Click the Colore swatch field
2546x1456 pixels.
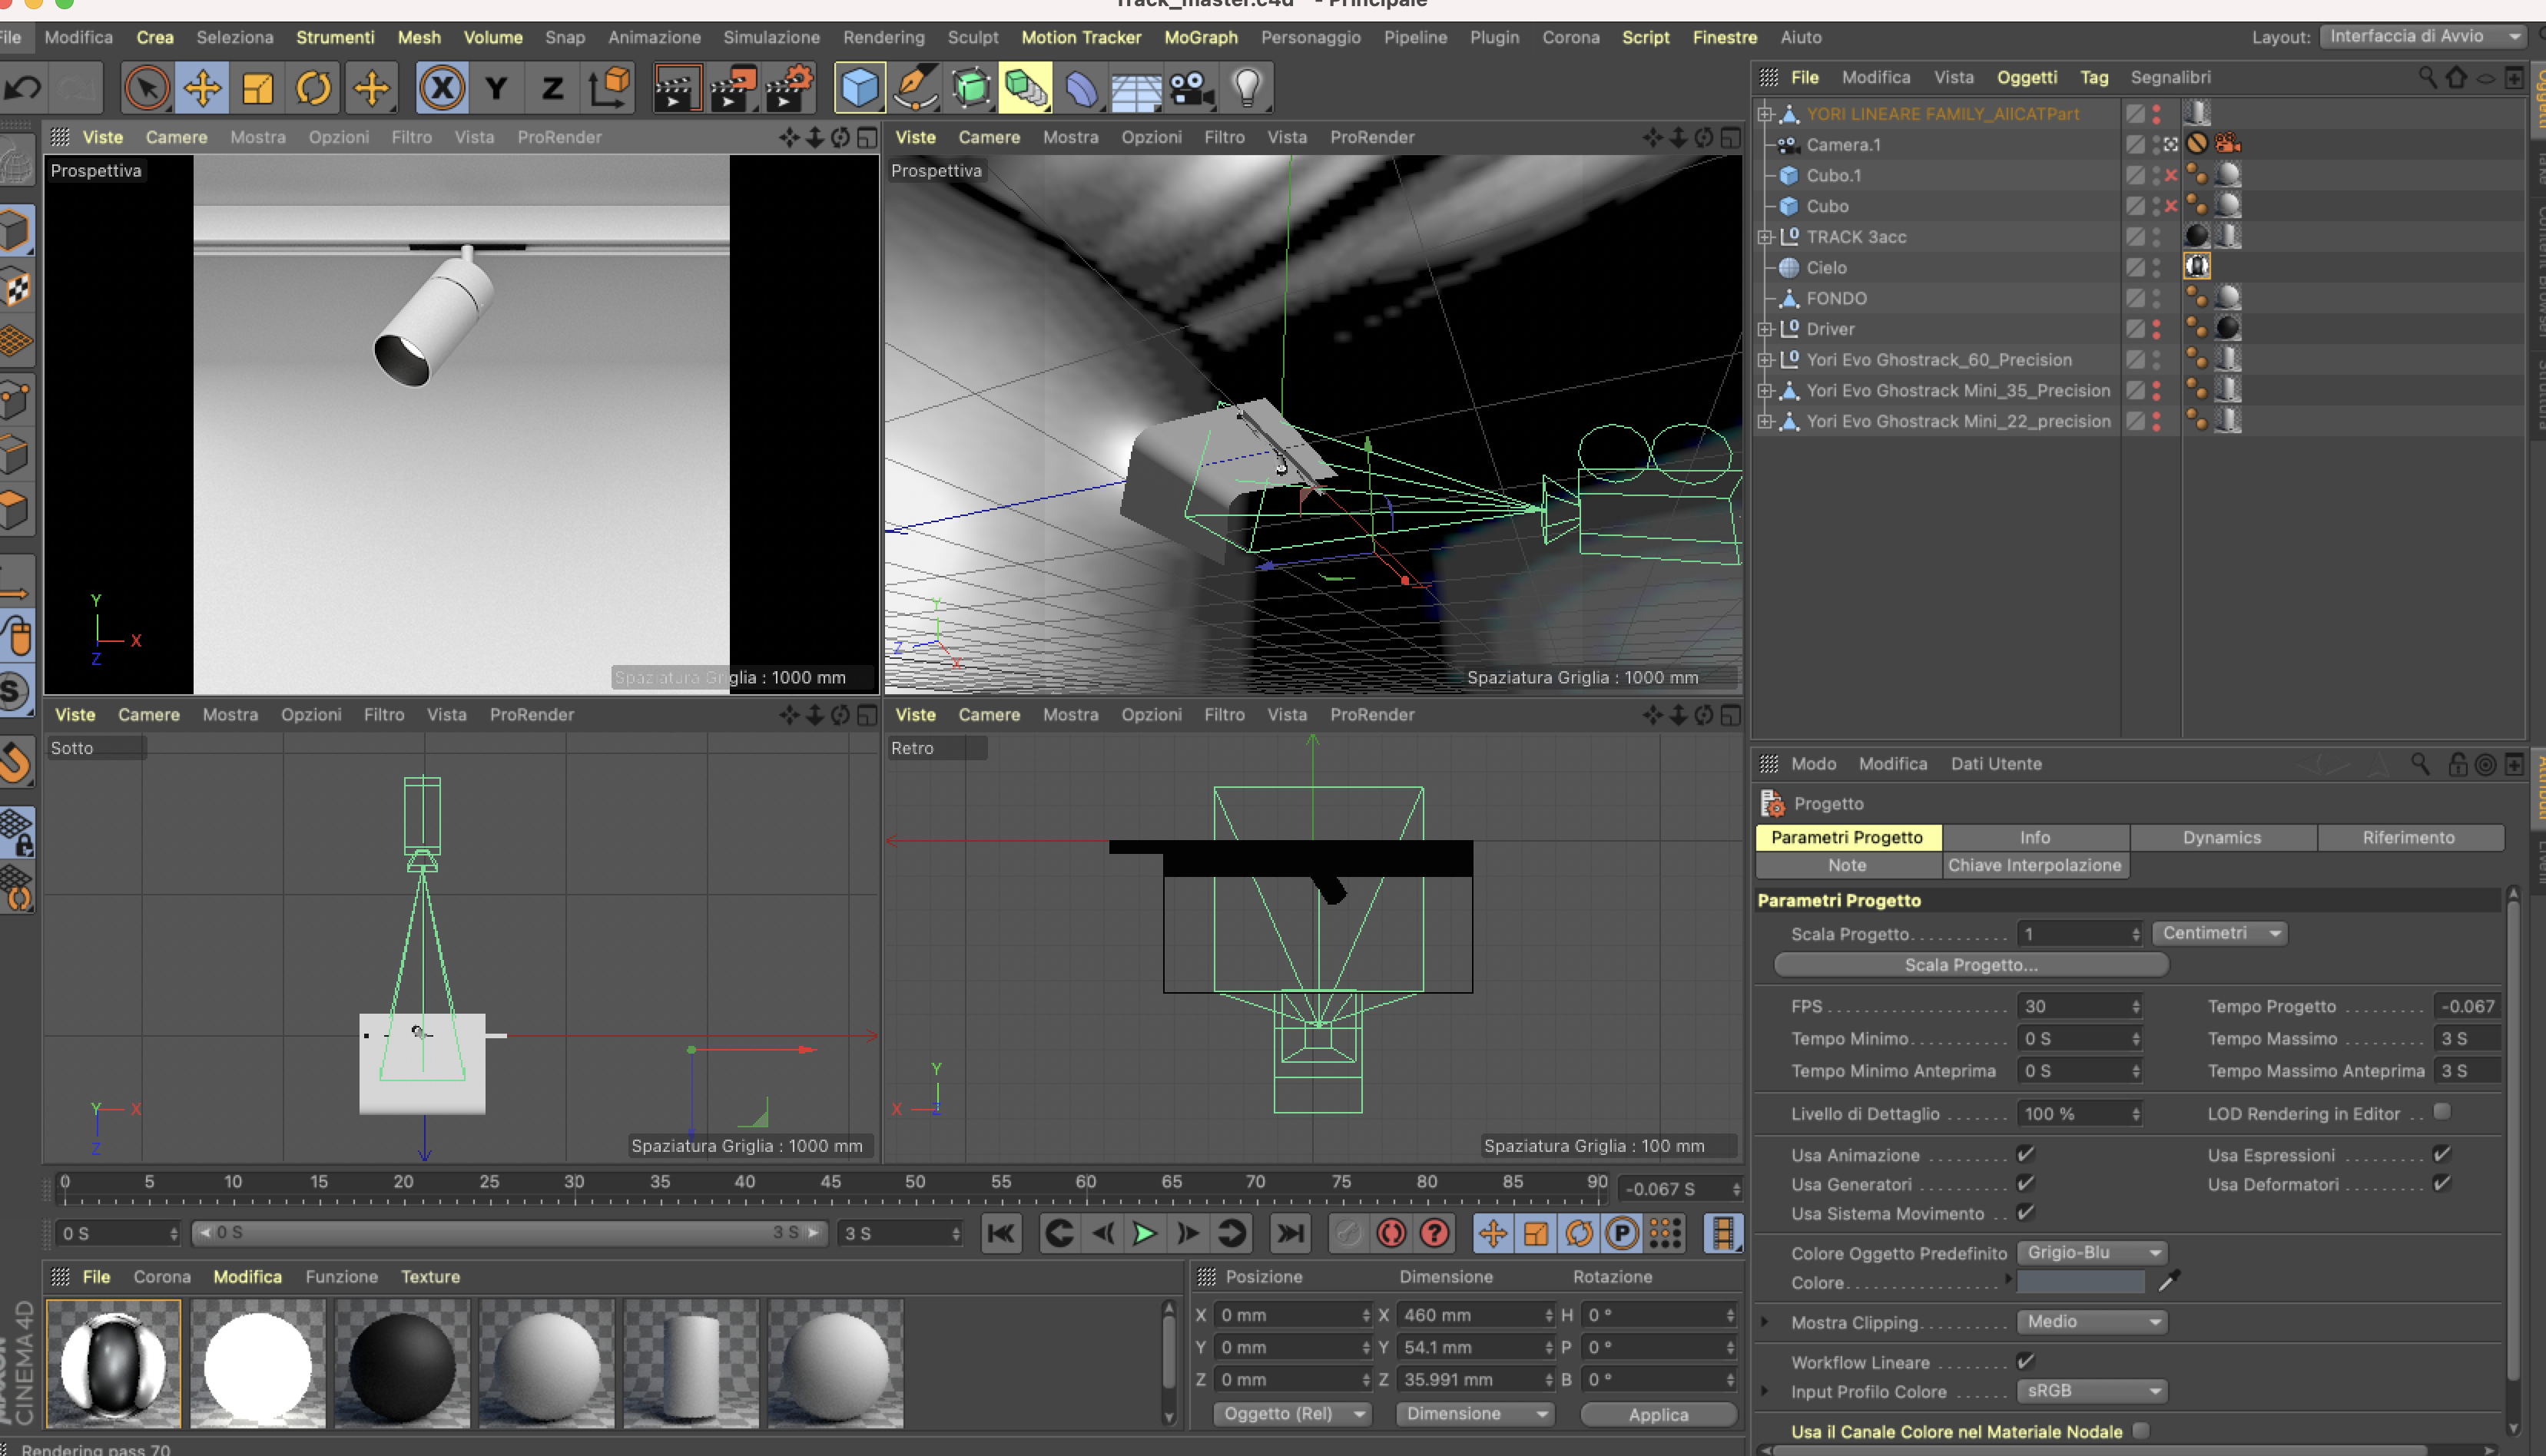(2080, 1282)
